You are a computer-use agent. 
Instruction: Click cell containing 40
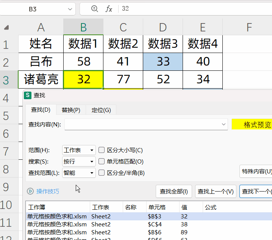point(203,62)
